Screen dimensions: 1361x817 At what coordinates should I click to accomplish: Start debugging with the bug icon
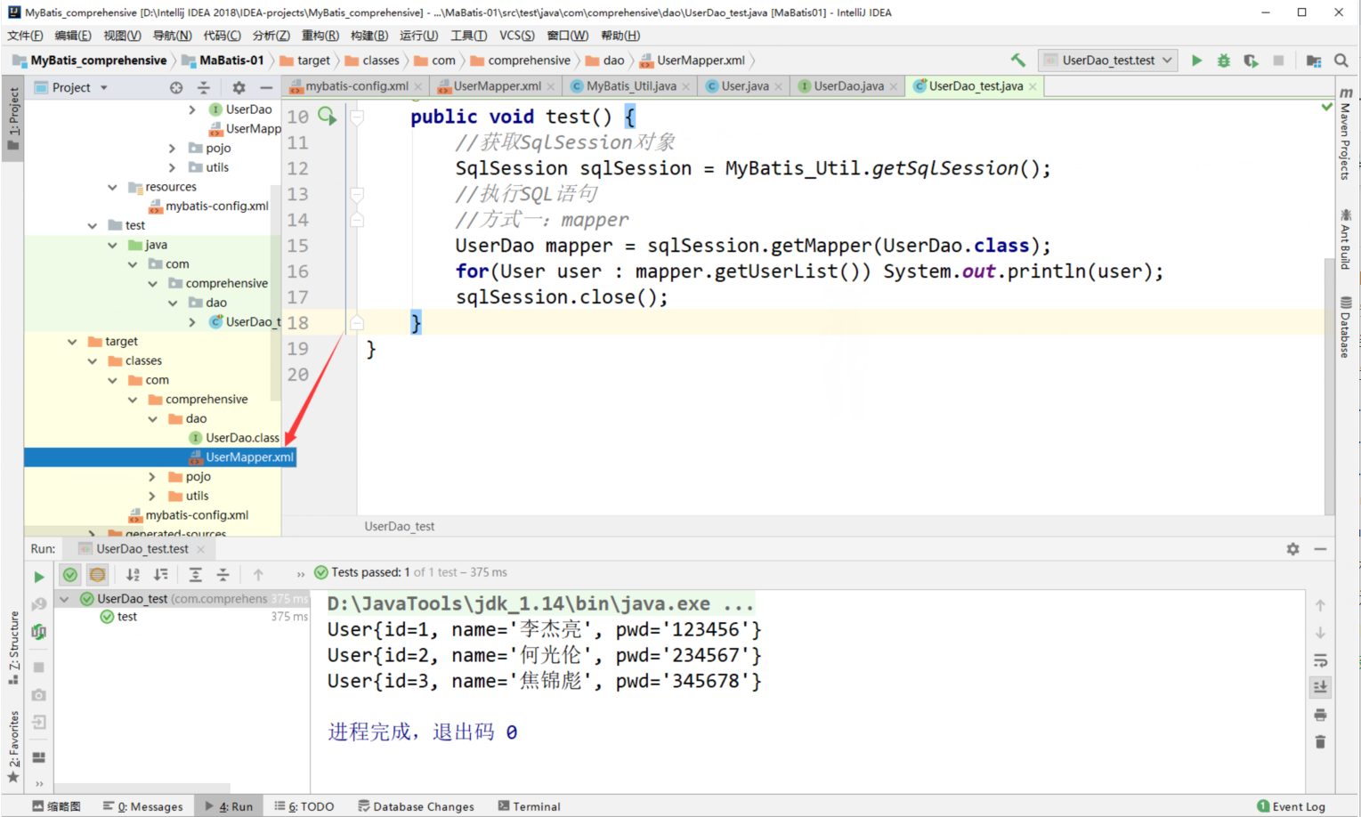(1224, 61)
